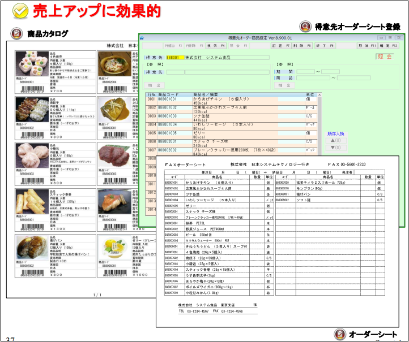Click the 確定 F12 toolbar button
The height and width of the screenshot is (342, 409).
pyautogui.click(x=388, y=46)
